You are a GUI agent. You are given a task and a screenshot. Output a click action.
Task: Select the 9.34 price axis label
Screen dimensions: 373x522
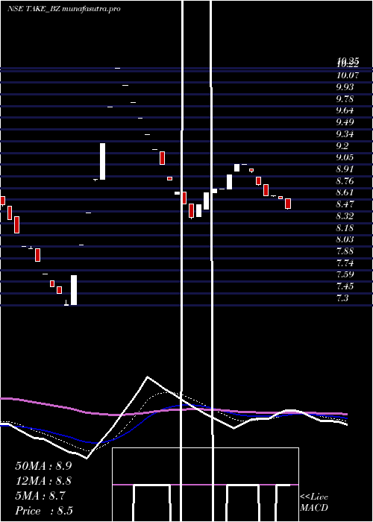[345, 134]
